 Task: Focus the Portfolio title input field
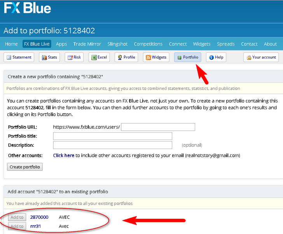(112, 136)
